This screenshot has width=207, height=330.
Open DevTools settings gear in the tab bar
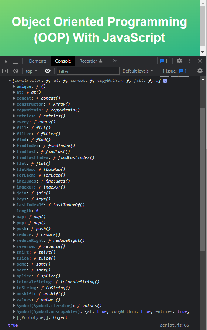pos(179,61)
